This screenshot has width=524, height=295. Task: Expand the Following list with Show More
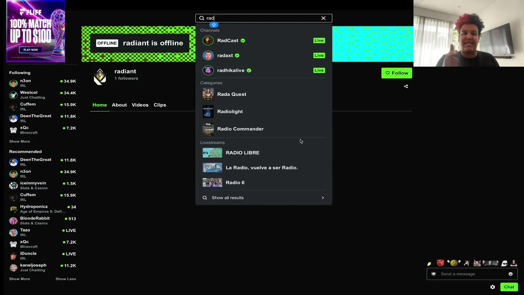click(x=20, y=141)
